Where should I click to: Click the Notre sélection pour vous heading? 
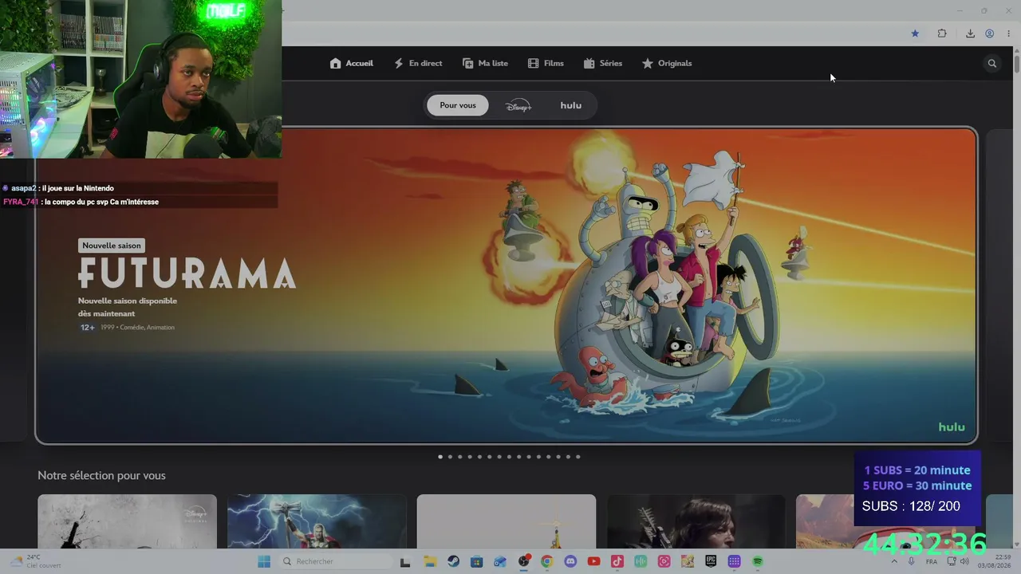pos(102,476)
